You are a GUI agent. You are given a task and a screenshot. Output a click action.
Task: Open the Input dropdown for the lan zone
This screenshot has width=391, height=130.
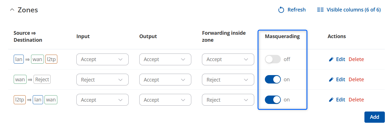point(102,59)
